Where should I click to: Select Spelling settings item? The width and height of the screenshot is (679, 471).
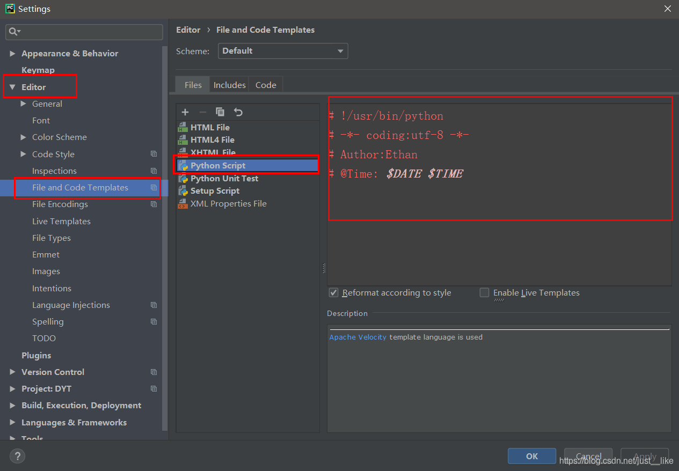point(48,322)
